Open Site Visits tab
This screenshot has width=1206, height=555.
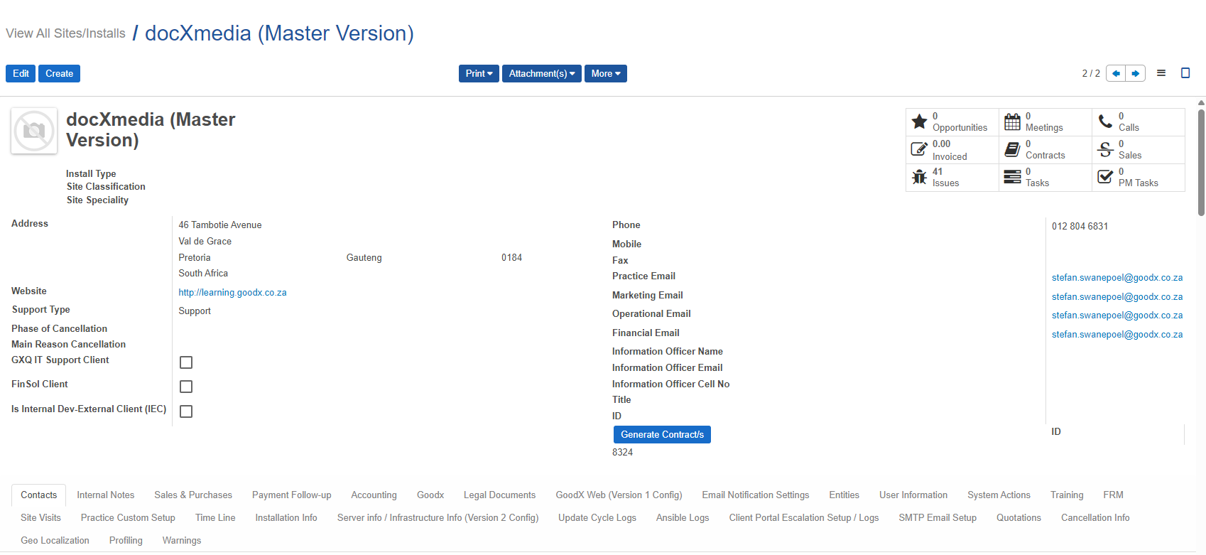tap(40, 518)
